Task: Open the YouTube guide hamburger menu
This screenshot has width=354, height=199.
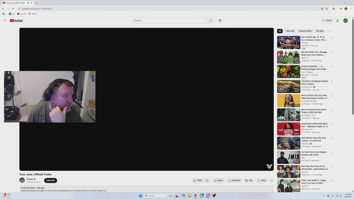Action: pos(5,20)
